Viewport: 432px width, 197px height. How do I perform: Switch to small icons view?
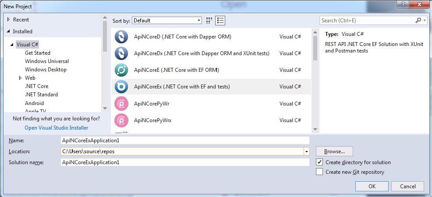point(209,21)
